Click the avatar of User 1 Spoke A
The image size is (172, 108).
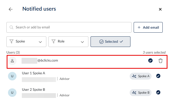[x=12, y=76]
